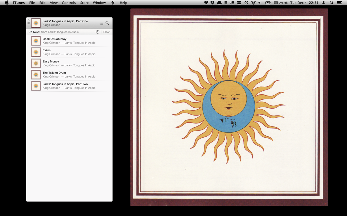Click album thumbnail beside The Talking Drum

[x=36, y=75]
